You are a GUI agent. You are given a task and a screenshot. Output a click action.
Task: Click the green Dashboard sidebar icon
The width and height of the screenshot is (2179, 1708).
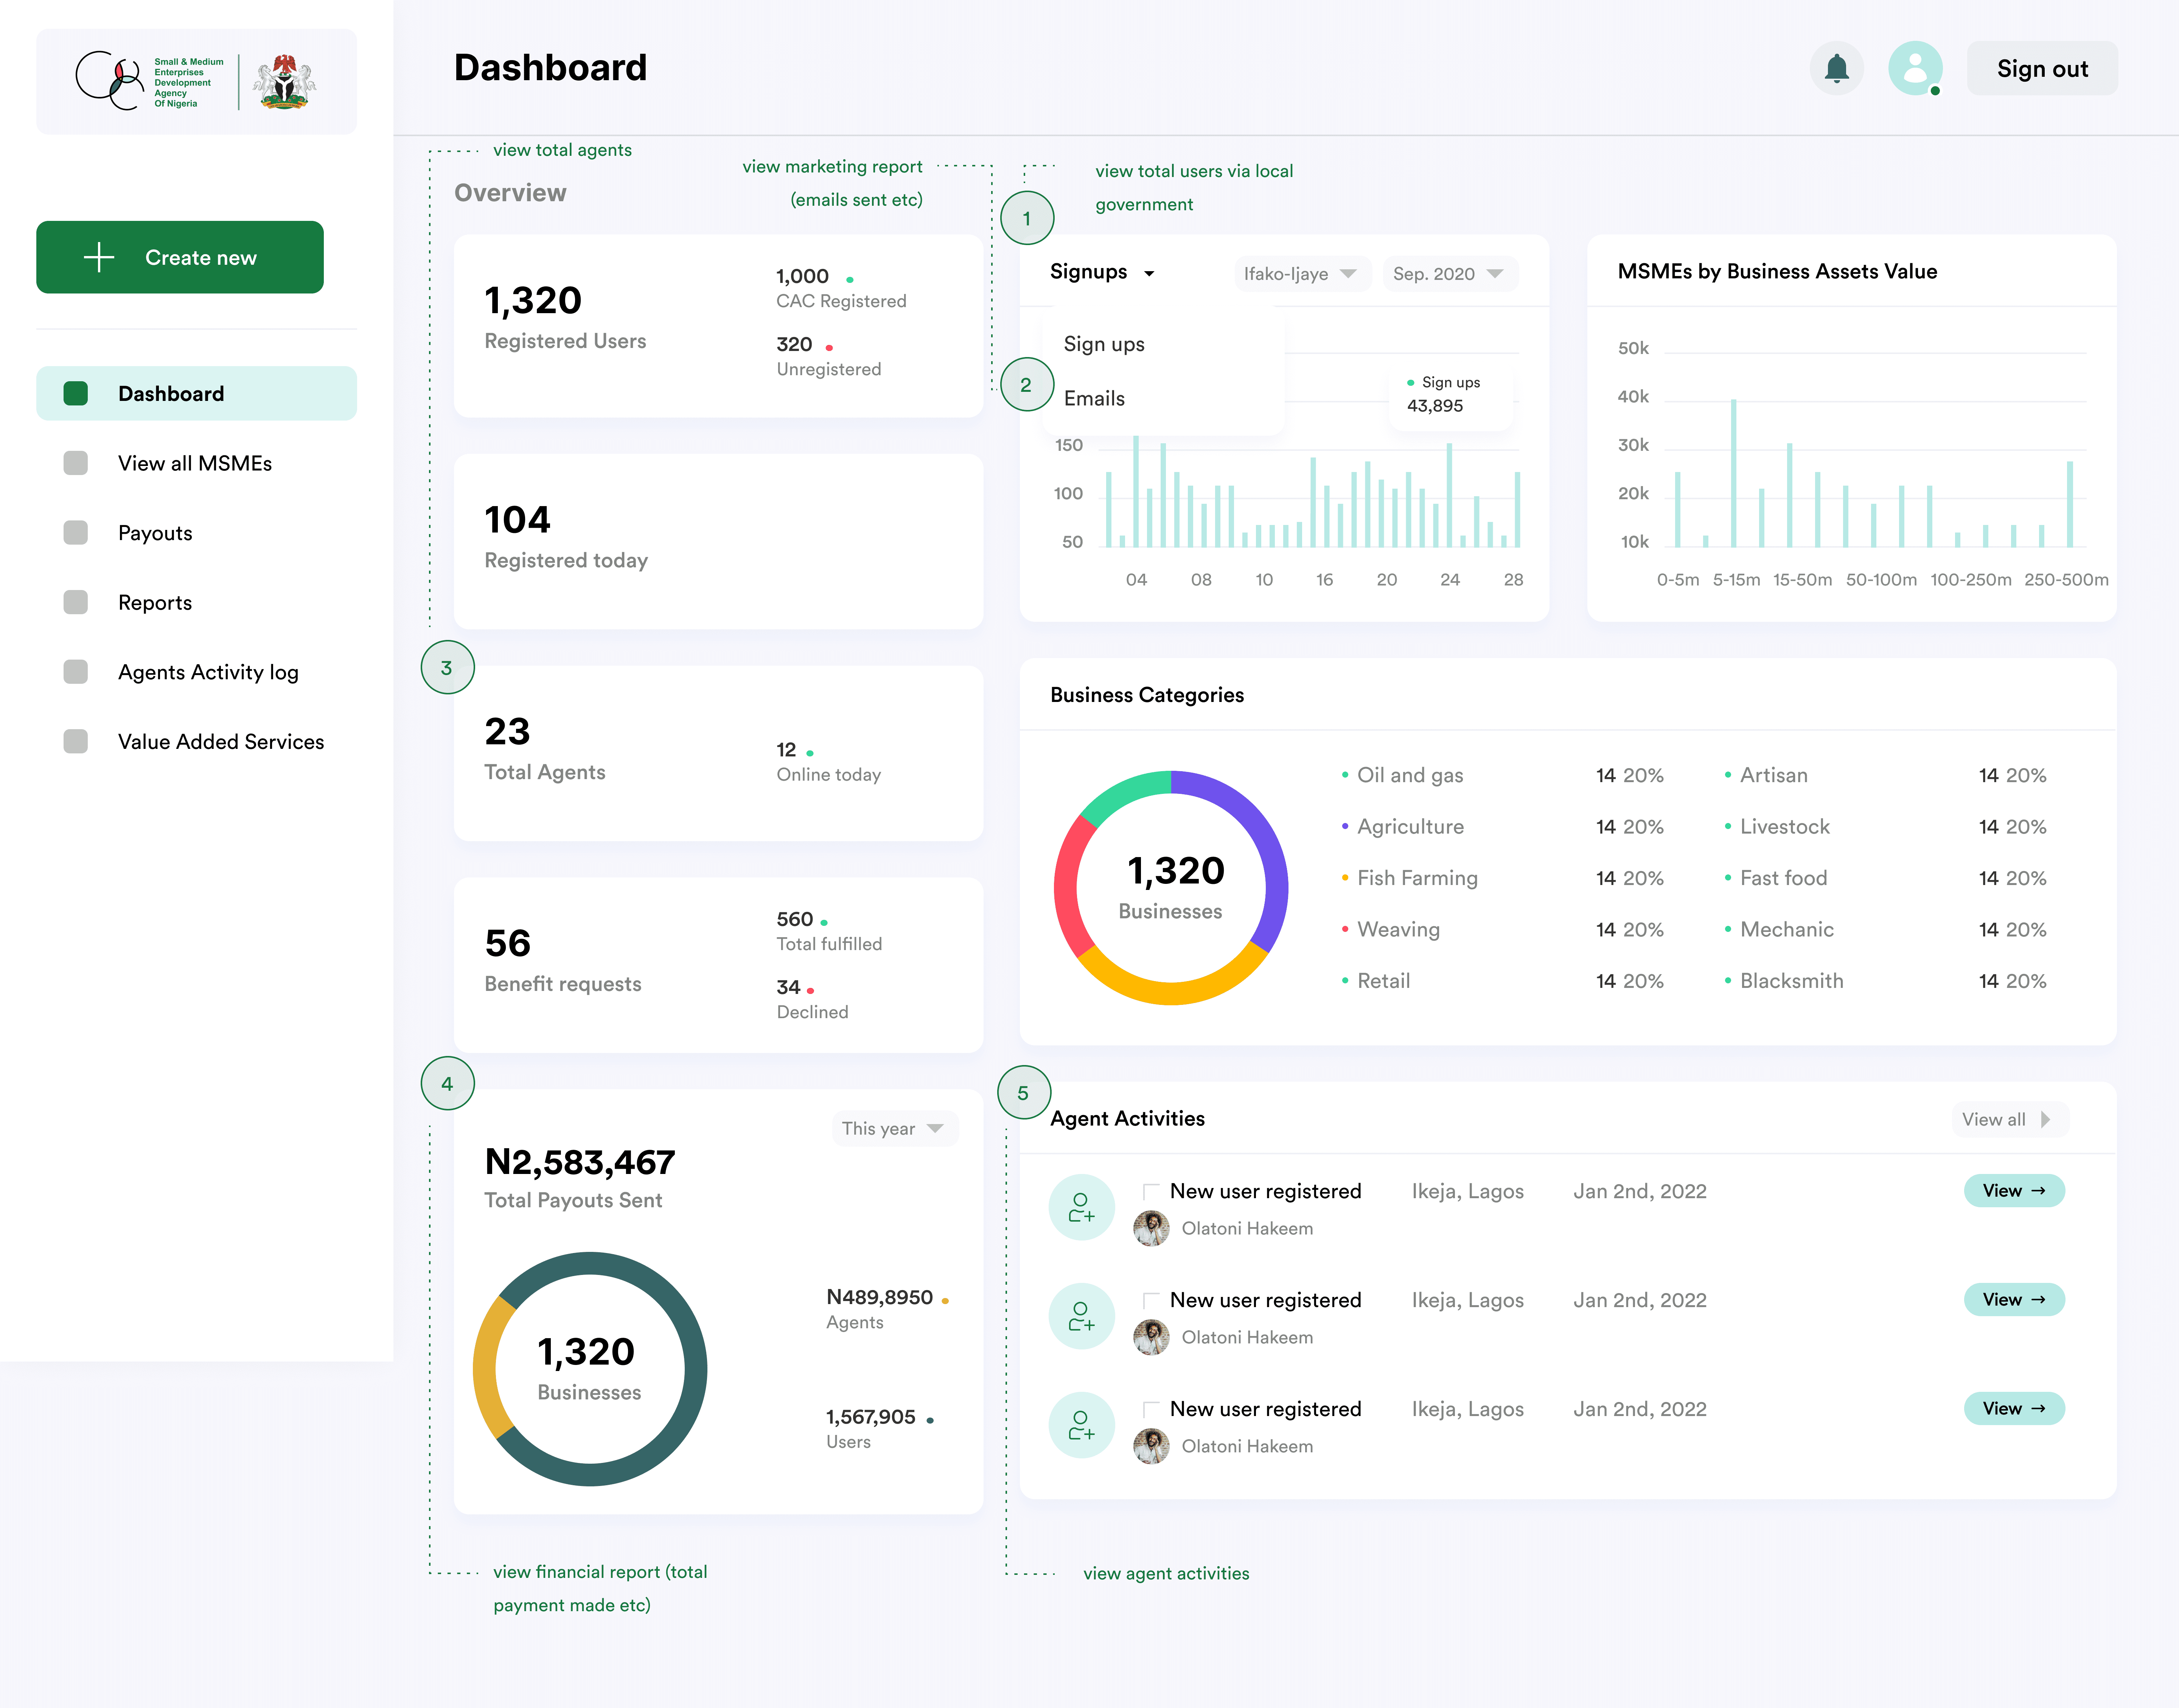click(x=76, y=393)
